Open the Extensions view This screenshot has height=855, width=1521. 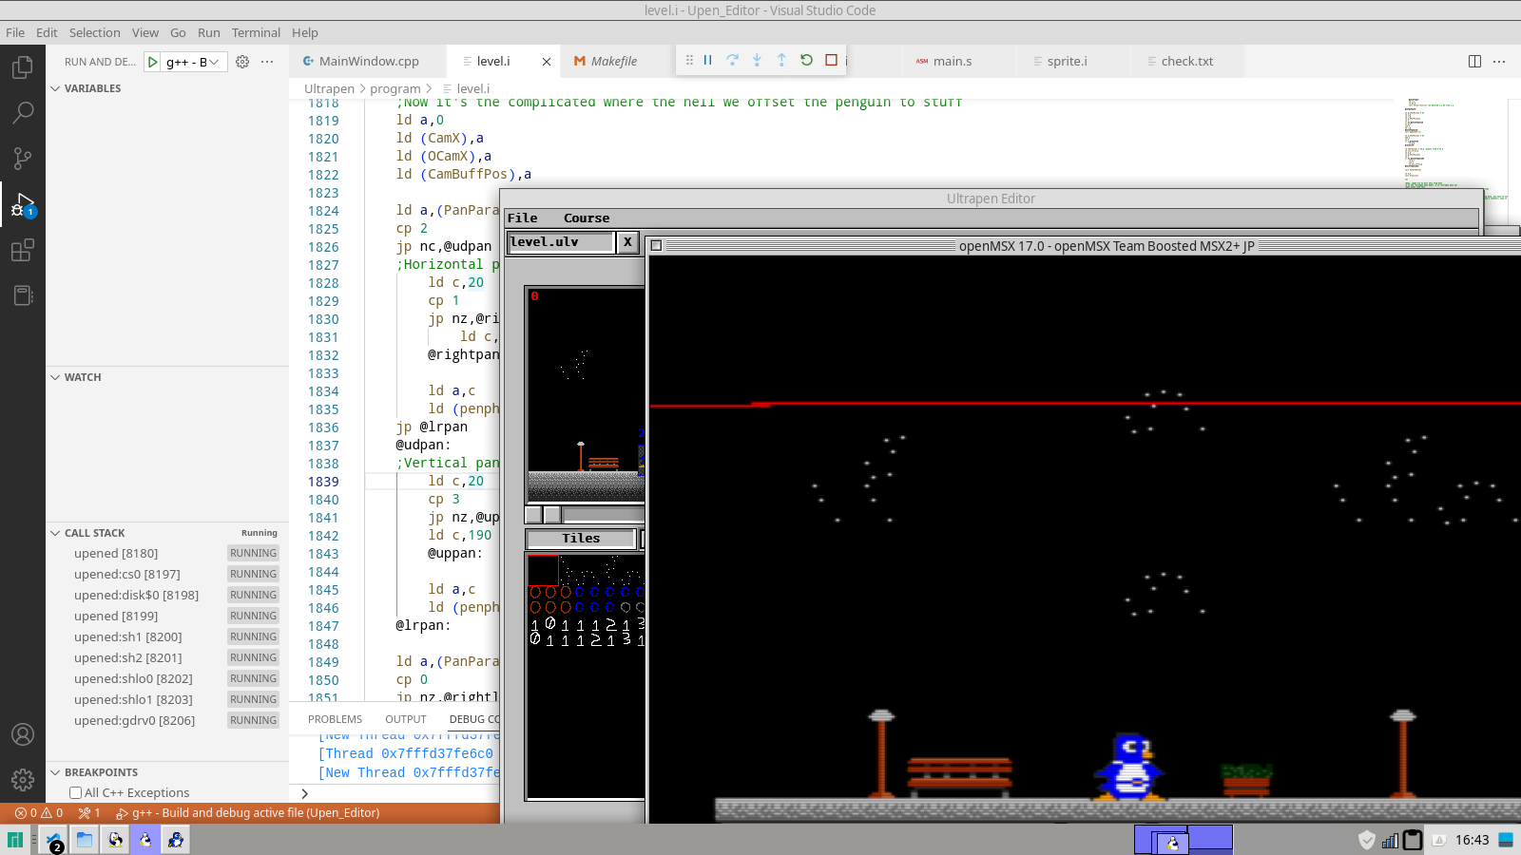pos(23,250)
